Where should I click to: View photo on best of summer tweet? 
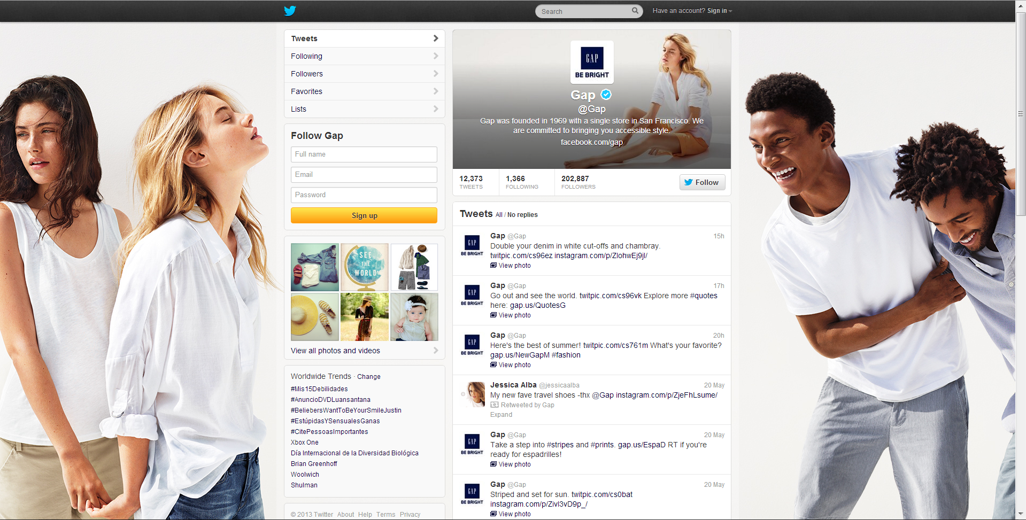click(x=511, y=365)
